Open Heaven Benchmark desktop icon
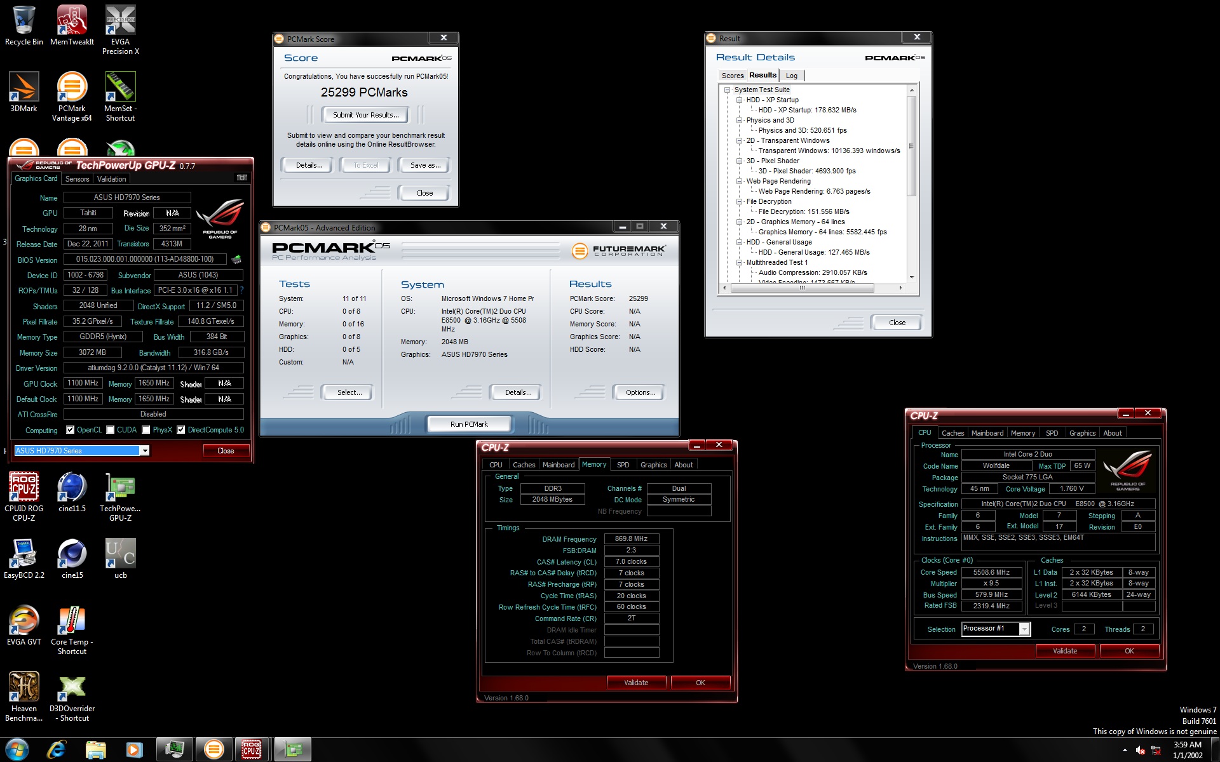The width and height of the screenshot is (1220, 762). (x=24, y=697)
